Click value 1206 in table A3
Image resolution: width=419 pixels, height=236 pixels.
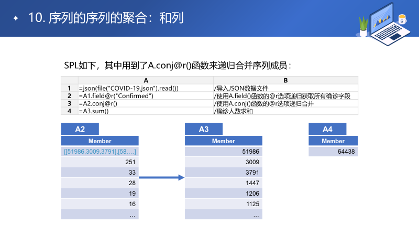[224, 193]
